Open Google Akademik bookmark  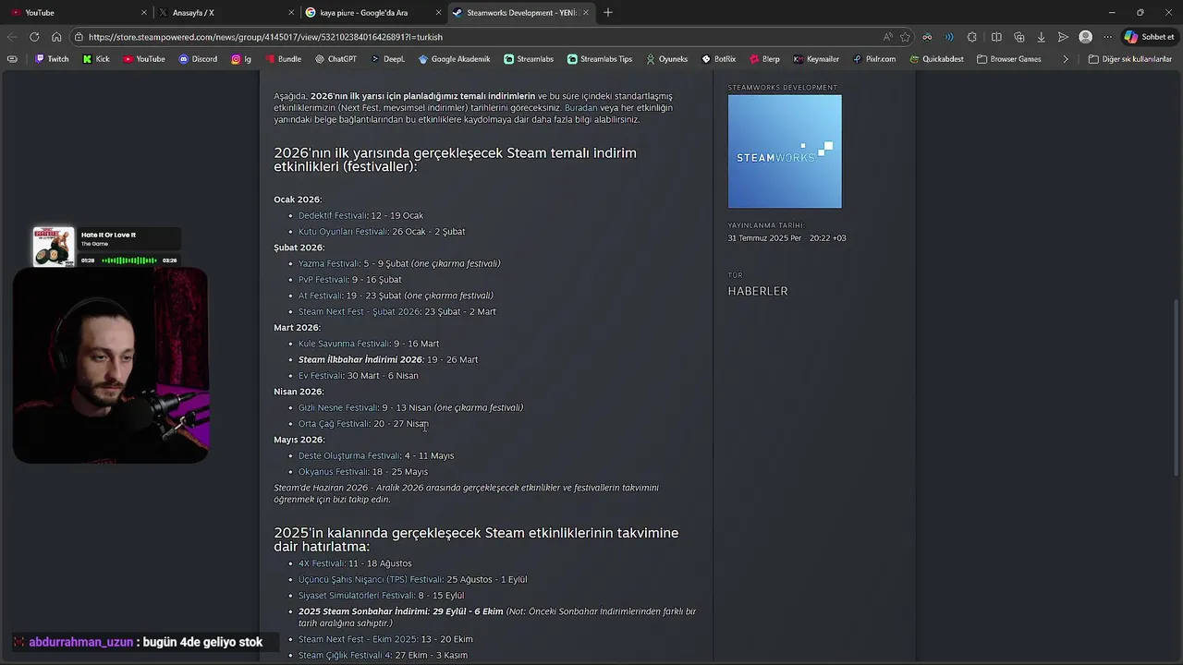pyautogui.click(x=454, y=59)
